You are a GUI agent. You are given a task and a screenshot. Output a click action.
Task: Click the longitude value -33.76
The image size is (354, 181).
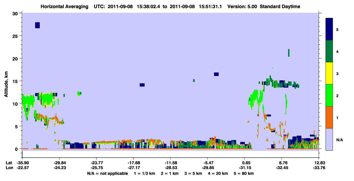coord(319,168)
